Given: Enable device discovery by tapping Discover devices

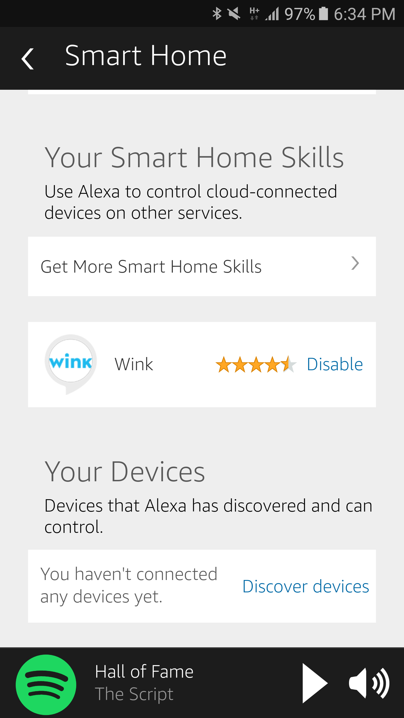Looking at the screenshot, I should [306, 586].
